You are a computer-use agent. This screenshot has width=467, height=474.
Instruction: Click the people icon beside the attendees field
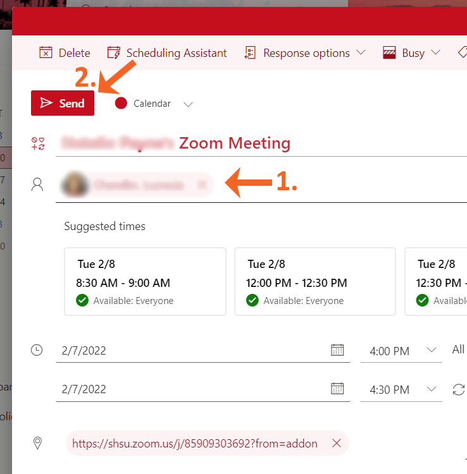[x=38, y=185]
